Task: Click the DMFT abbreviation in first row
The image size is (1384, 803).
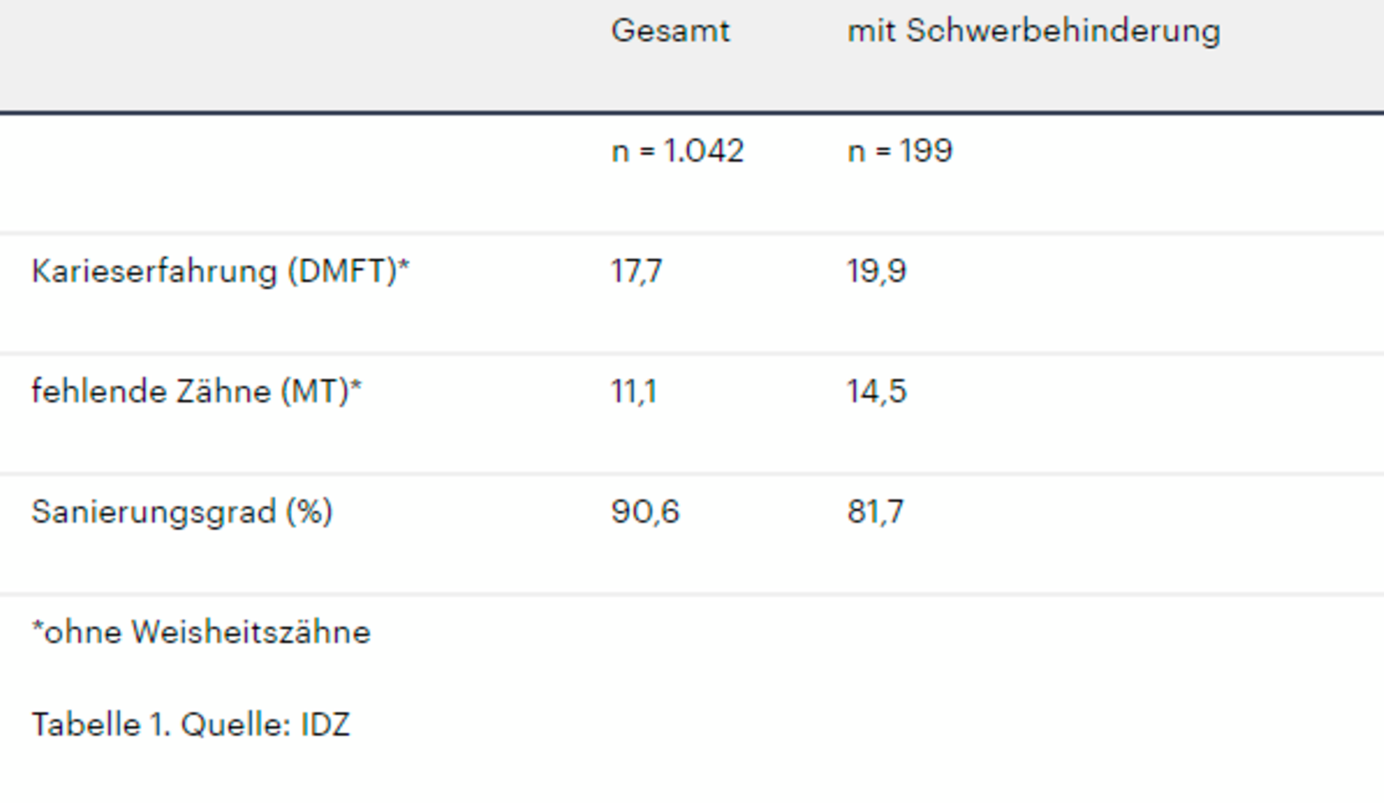Action: tap(342, 272)
